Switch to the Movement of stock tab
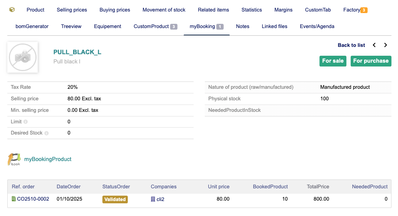This screenshot has height=216, width=398. click(164, 10)
